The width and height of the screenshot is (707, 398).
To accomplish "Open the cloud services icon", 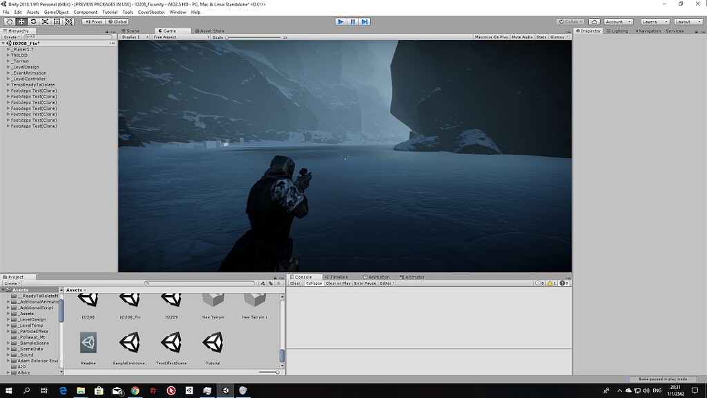I will click(594, 21).
